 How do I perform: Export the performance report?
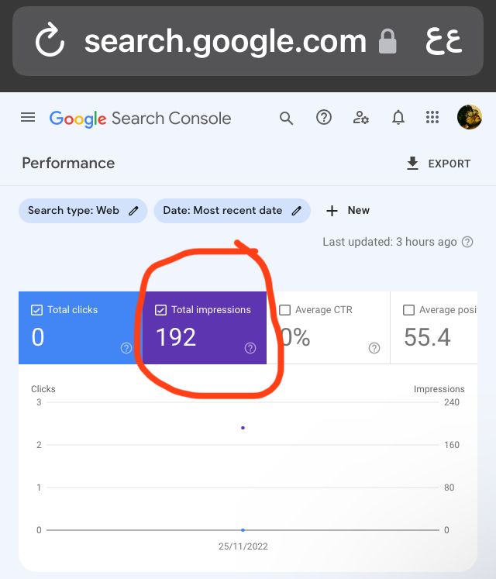pos(438,164)
